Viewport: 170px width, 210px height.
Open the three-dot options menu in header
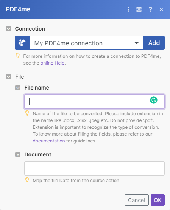[x=128, y=9]
